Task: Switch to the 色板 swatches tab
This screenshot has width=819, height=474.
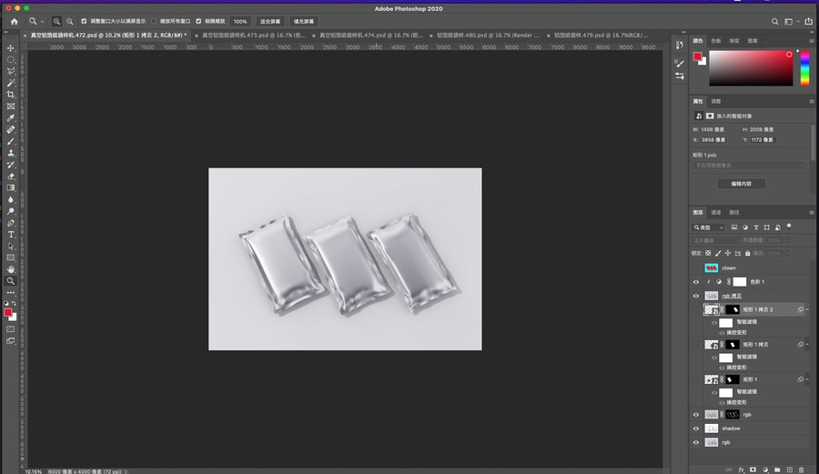Action: point(716,41)
